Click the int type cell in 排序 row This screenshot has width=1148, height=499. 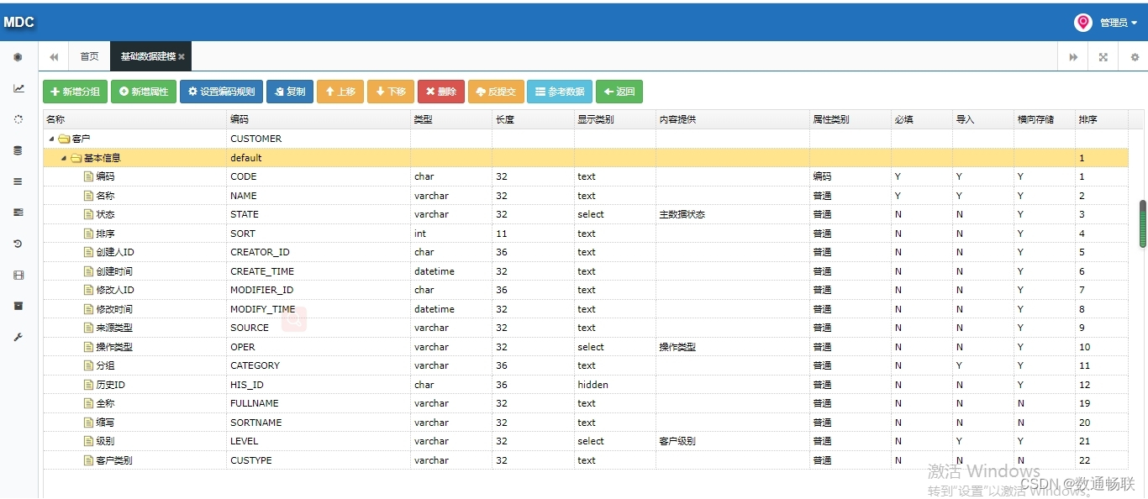click(451, 234)
